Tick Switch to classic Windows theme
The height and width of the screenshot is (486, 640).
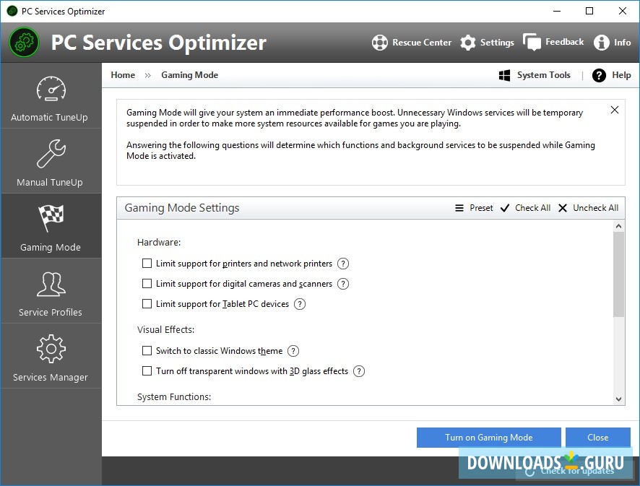point(147,350)
